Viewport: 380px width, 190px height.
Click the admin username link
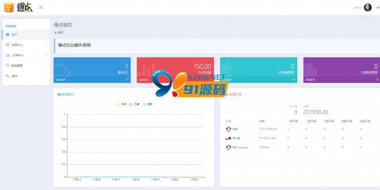(x=358, y=7)
